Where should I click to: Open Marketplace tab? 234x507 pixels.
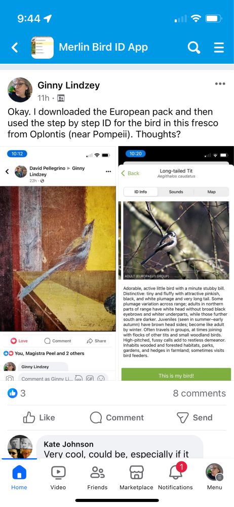[x=136, y=478]
